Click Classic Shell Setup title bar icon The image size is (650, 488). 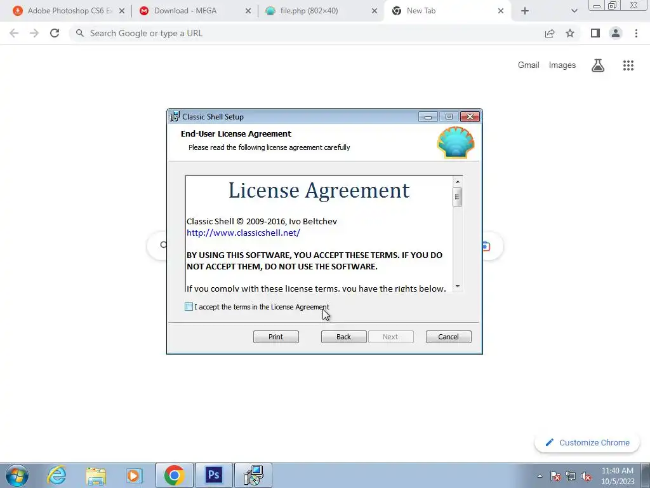[x=175, y=117]
